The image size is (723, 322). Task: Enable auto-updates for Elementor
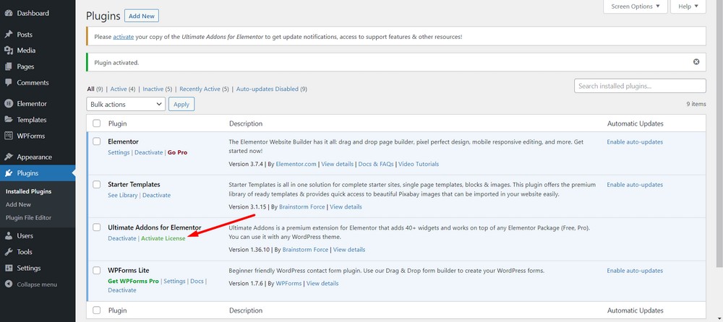click(635, 142)
